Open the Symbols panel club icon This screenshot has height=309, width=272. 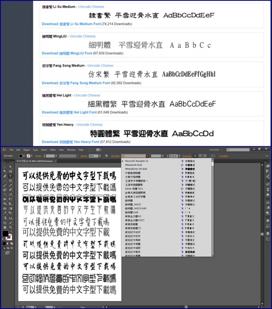[x=268, y=195]
